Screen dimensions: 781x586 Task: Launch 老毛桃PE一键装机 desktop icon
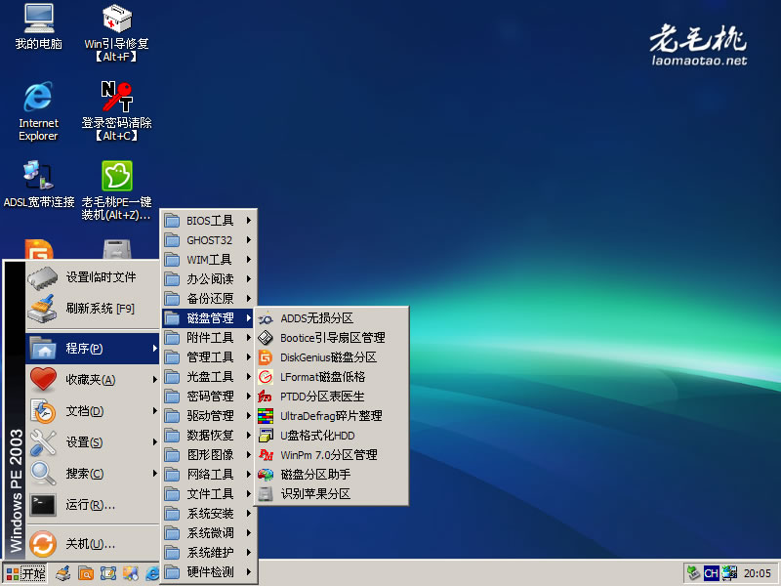pyautogui.click(x=116, y=189)
